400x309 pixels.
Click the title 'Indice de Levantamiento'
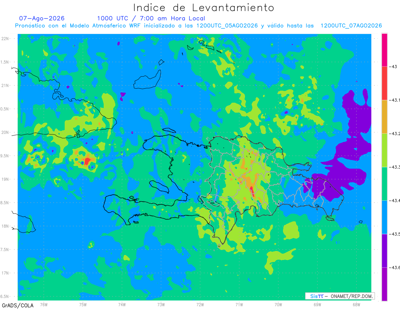pos(204,7)
